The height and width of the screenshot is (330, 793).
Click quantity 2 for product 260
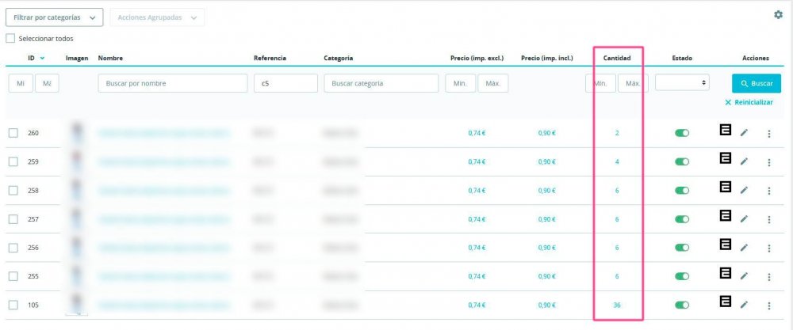tap(617, 133)
